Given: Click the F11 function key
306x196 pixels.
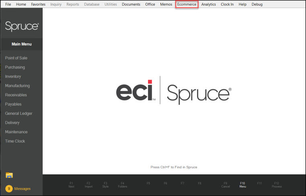Looking at the screenshot, I should (259, 183).
